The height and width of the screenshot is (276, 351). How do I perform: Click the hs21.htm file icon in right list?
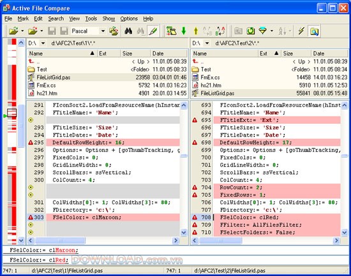195,85
